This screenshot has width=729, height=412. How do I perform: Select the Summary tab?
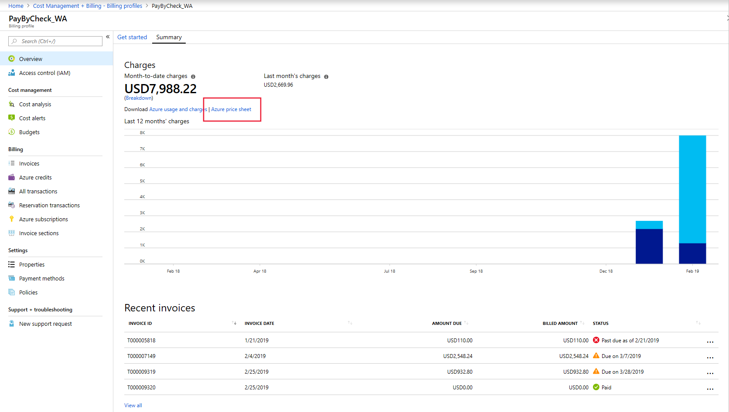[x=169, y=37]
